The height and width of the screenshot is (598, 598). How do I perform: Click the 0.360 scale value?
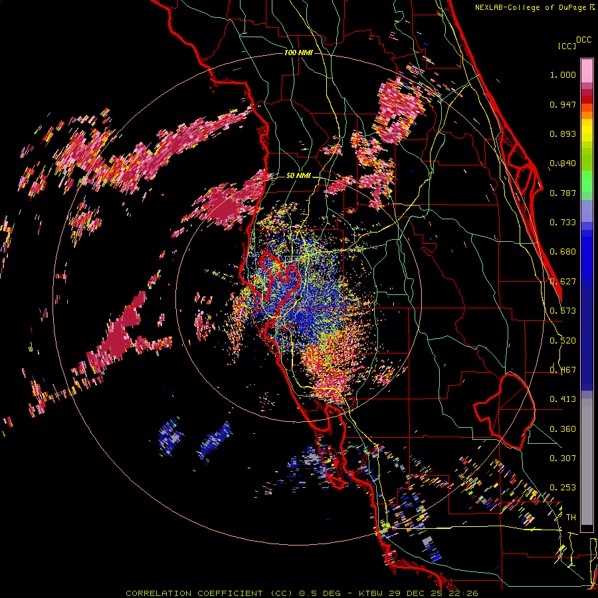tap(563, 429)
